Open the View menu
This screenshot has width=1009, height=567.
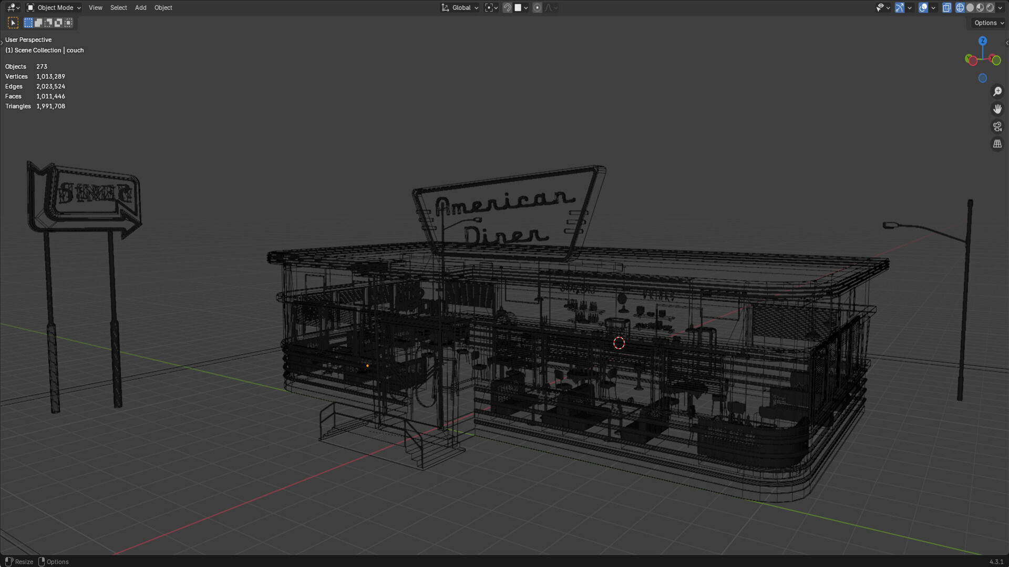point(95,7)
